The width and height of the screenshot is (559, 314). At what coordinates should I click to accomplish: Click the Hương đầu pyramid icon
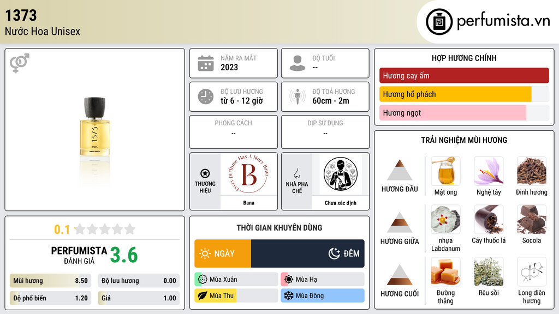400,170
